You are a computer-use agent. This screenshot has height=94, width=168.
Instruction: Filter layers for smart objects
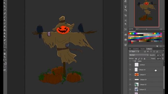(x=157, y=51)
